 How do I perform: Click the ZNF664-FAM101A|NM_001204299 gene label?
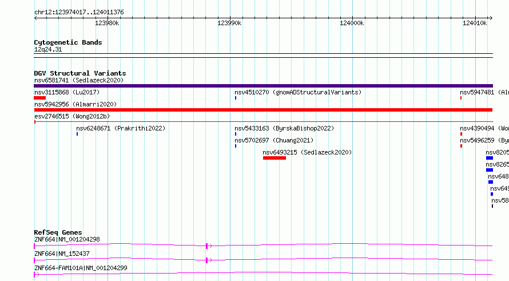81,268
